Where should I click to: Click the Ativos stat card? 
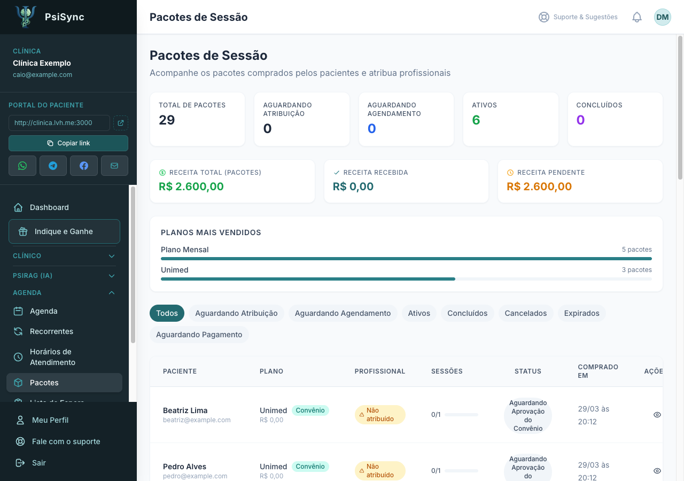(x=510, y=119)
